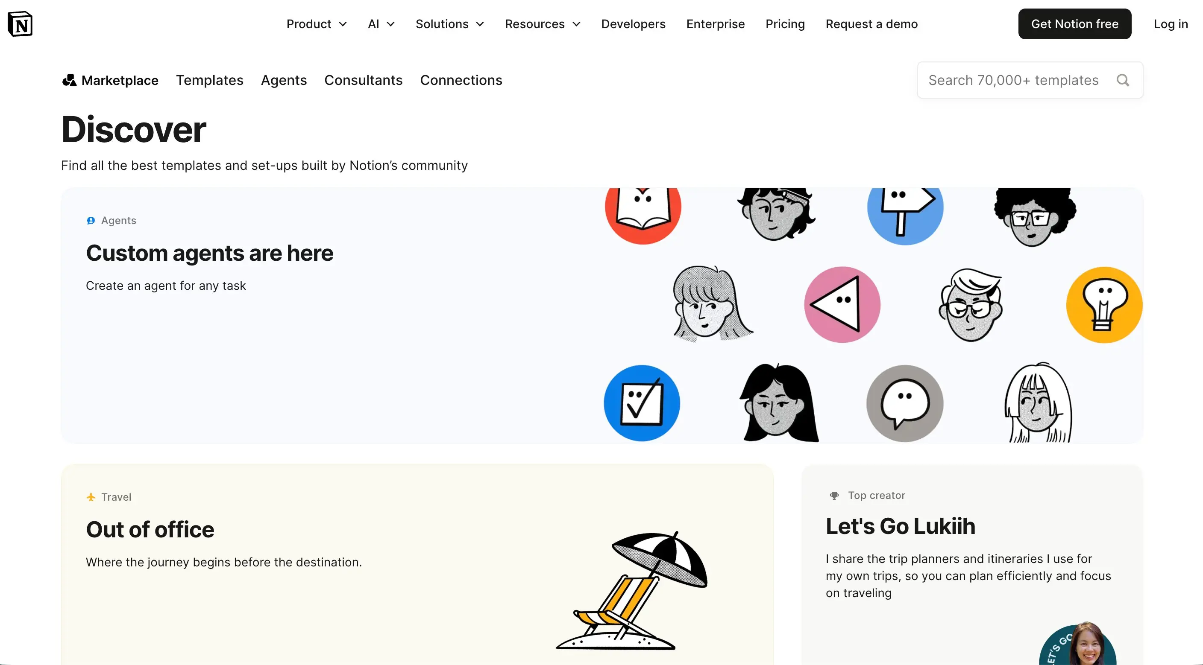Image resolution: width=1203 pixels, height=665 pixels.
Task: Select the yellow lightbulb agent avatar
Action: coord(1104,305)
